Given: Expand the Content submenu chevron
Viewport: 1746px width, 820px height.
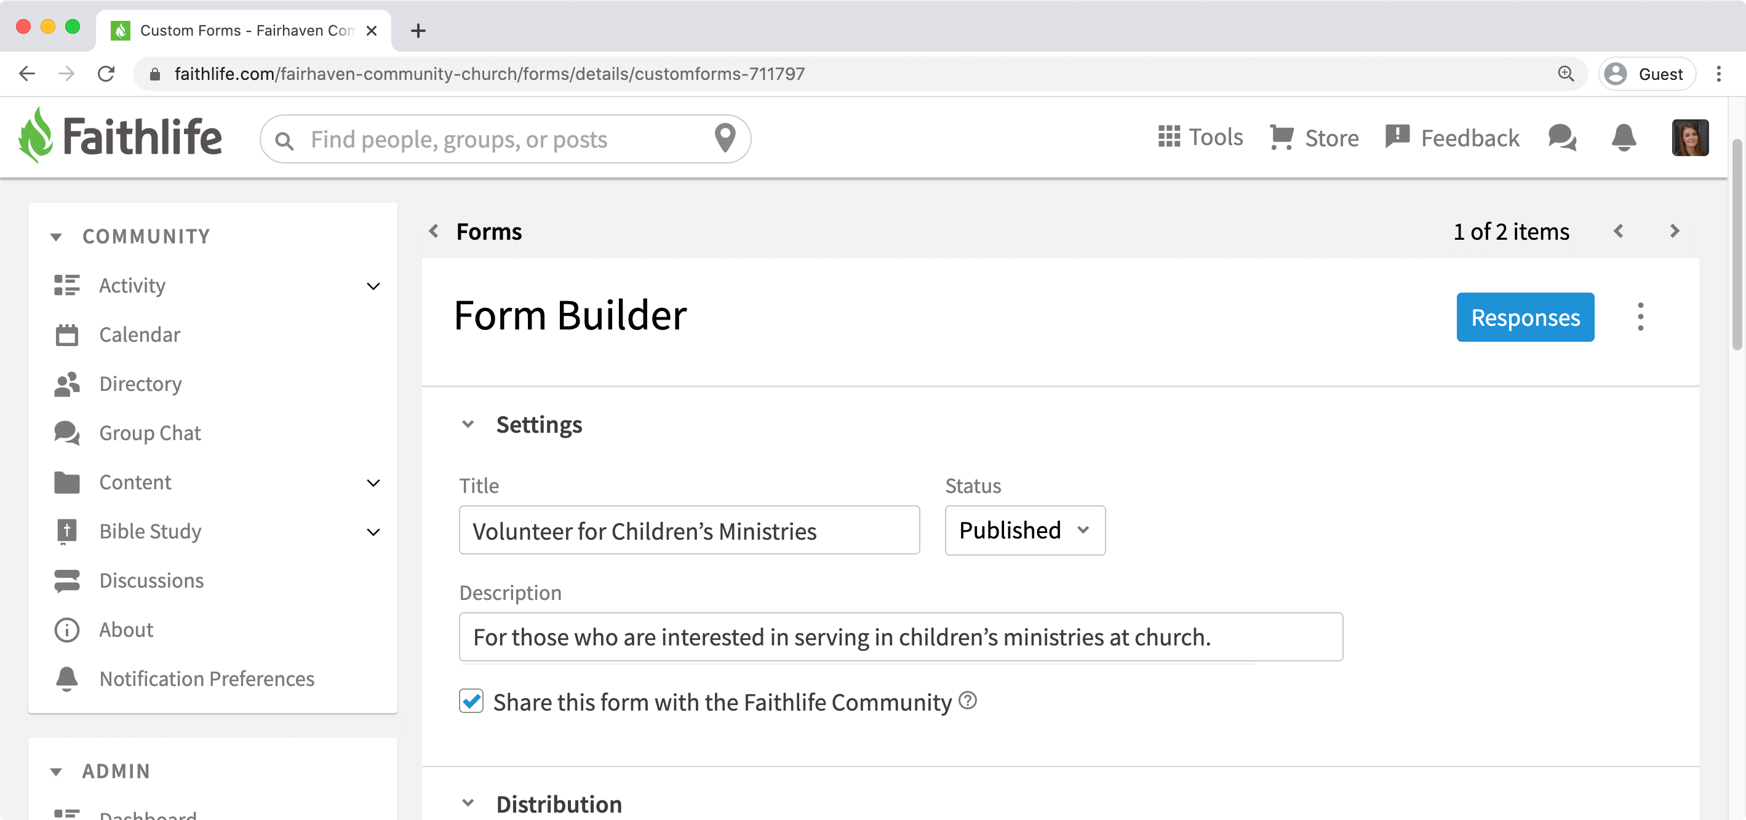Looking at the screenshot, I should click(x=373, y=483).
